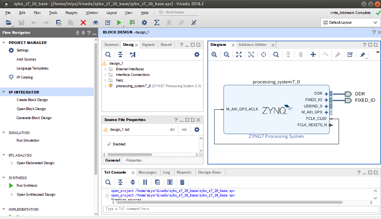This screenshot has height=219, width=381.
Task: Click the search icon in Diagram toolbar
Action: pos(276,54)
